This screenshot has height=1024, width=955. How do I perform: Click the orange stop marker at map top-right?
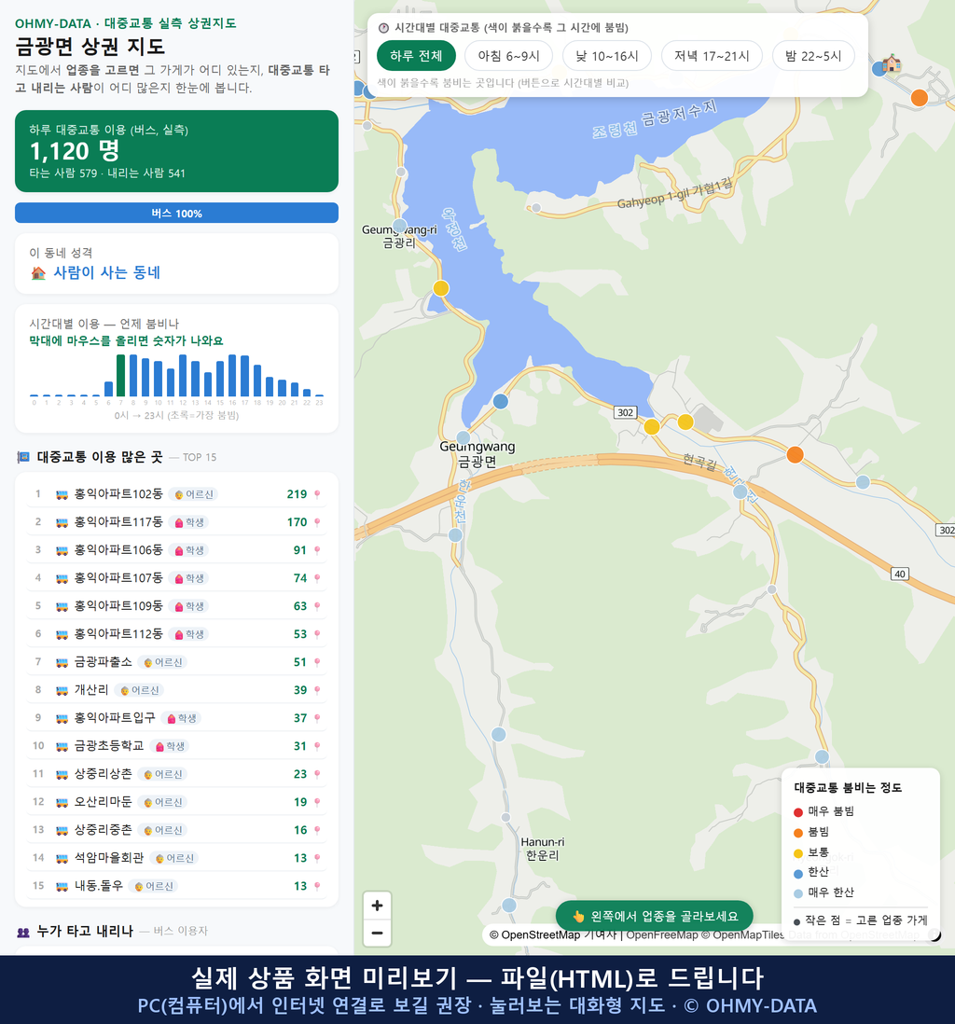pyautogui.click(x=919, y=98)
